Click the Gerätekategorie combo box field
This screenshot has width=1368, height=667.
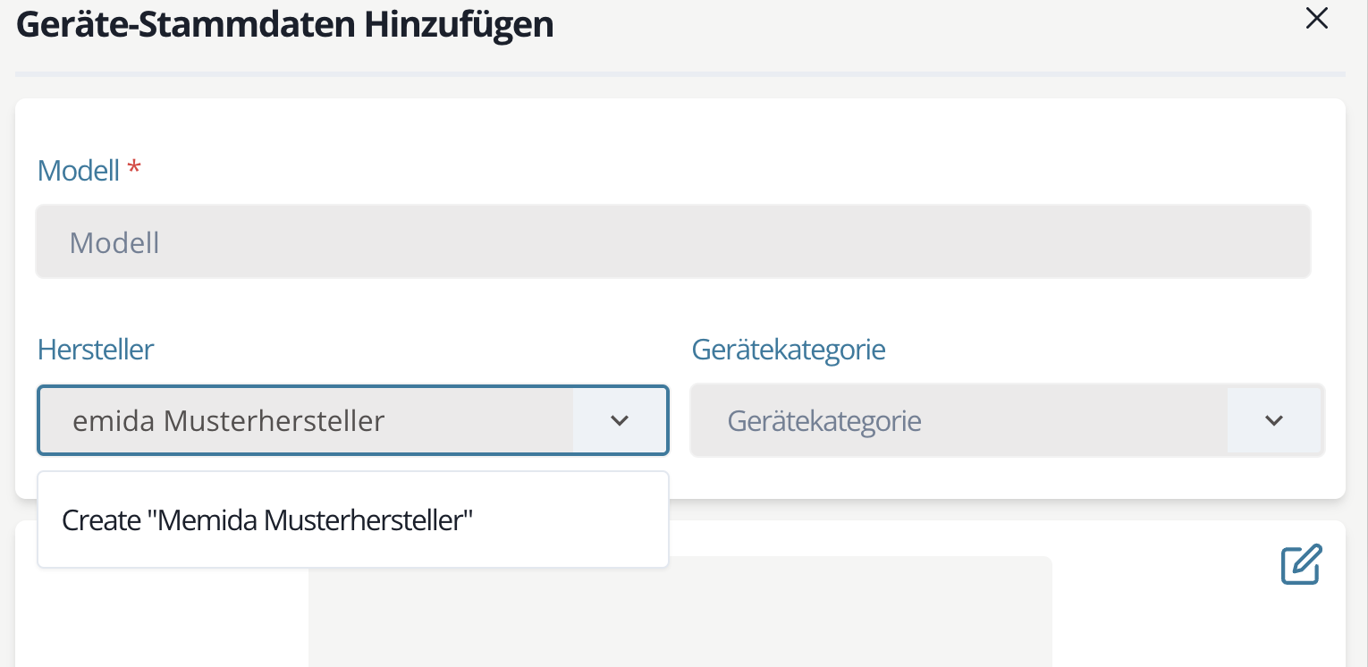click(1008, 420)
